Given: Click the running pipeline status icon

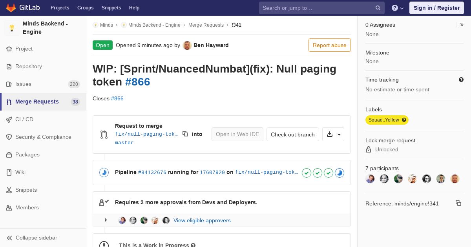Looking at the screenshot, I should (x=104, y=173).
